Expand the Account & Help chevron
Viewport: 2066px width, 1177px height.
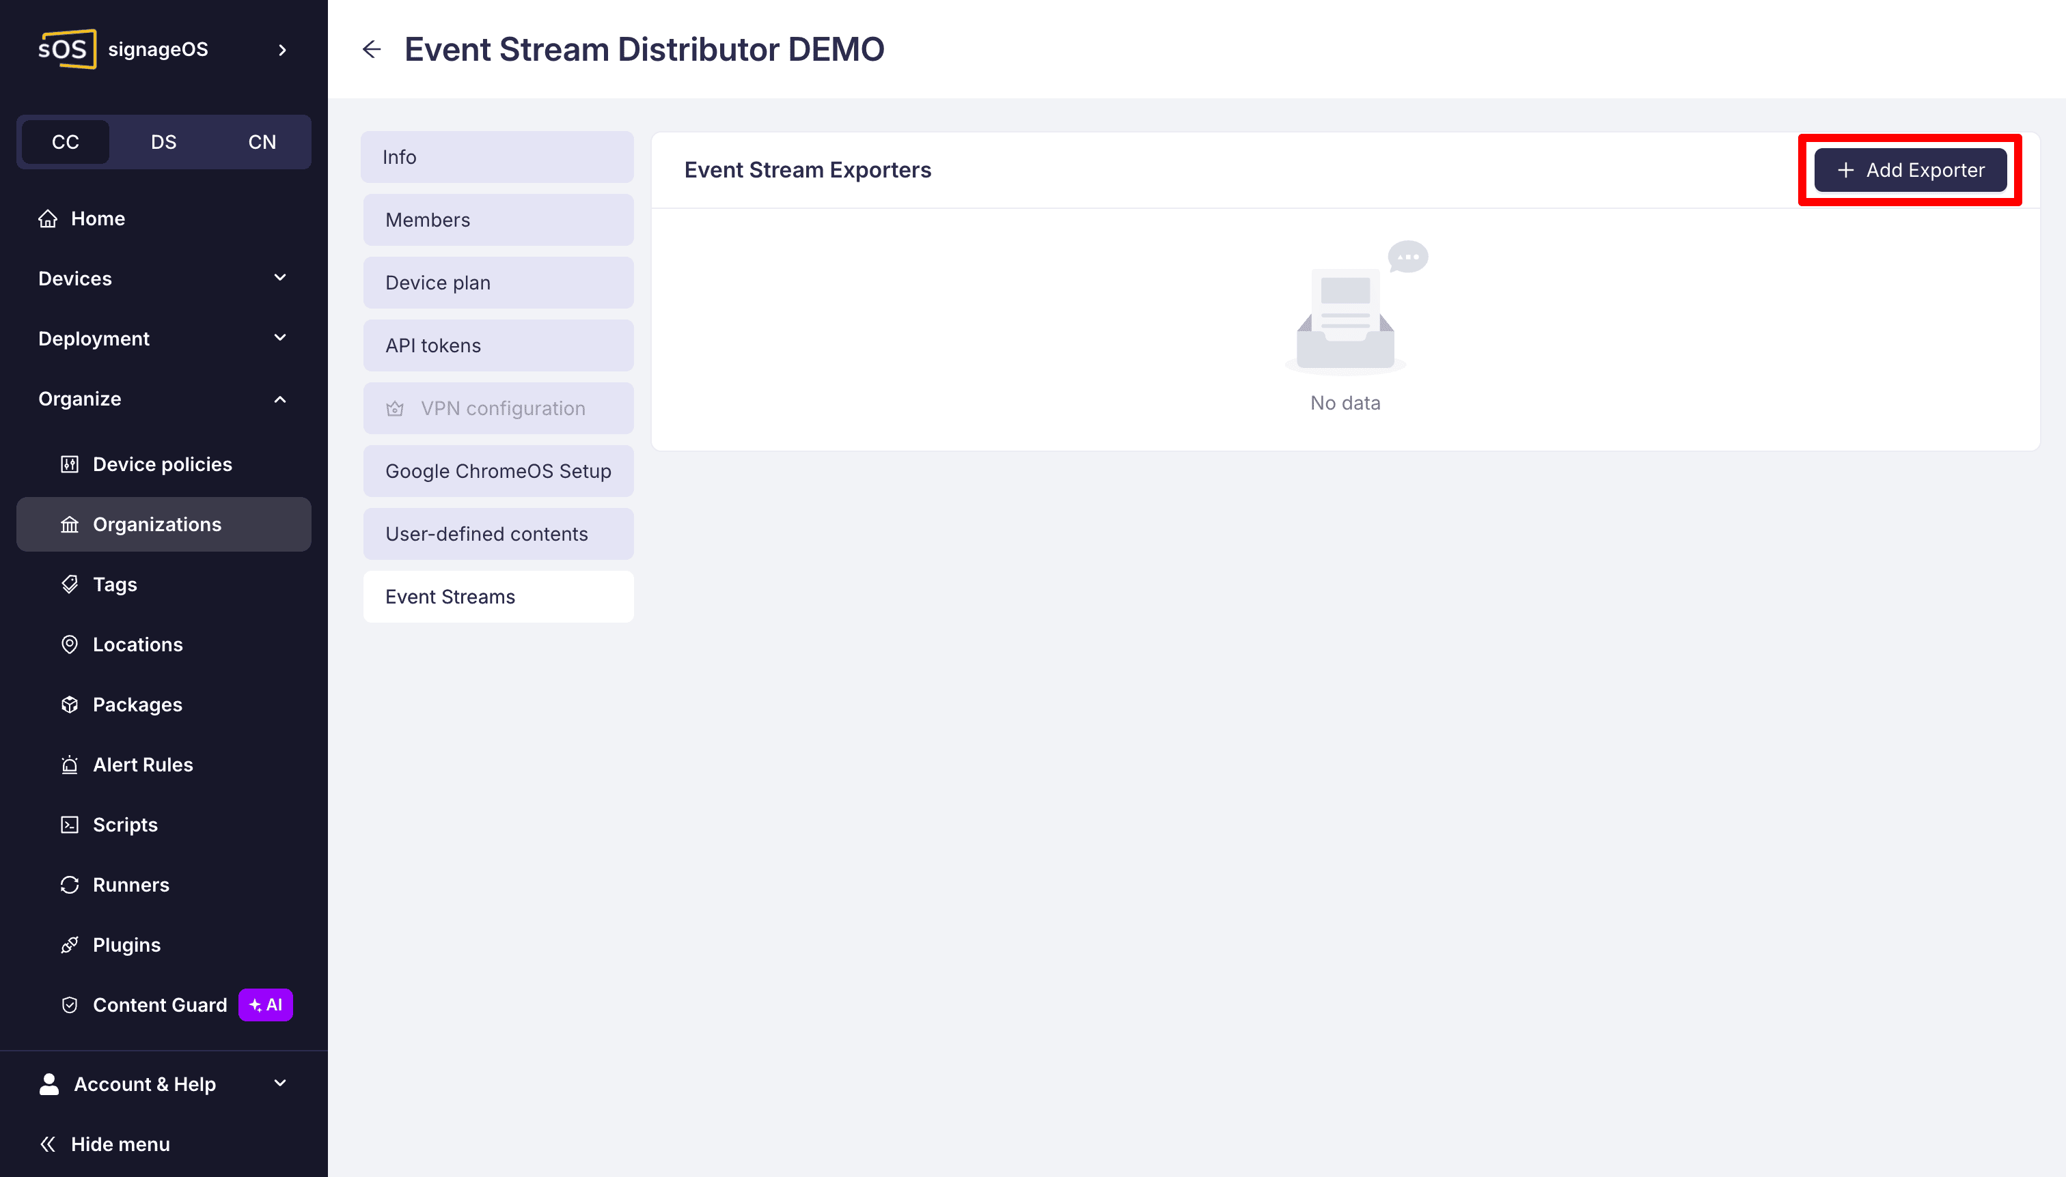tap(280, 1083)
